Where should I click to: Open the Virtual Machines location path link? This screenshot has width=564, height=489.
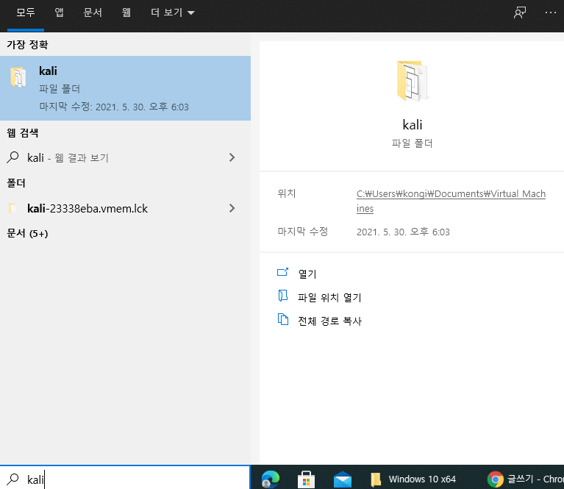tap(451, 201)
